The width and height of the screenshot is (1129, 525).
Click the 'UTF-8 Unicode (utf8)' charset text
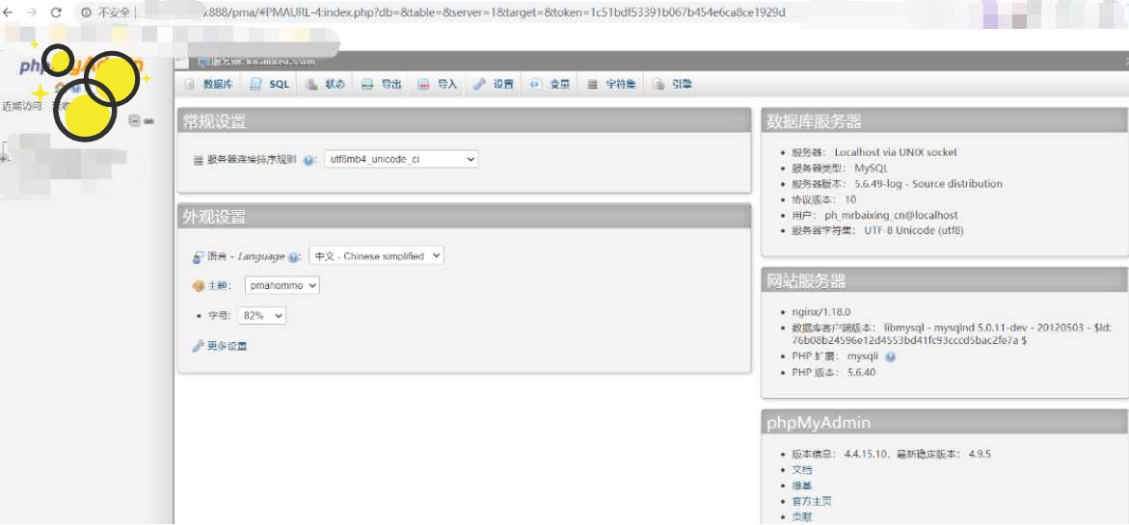[x=914, y=231]
